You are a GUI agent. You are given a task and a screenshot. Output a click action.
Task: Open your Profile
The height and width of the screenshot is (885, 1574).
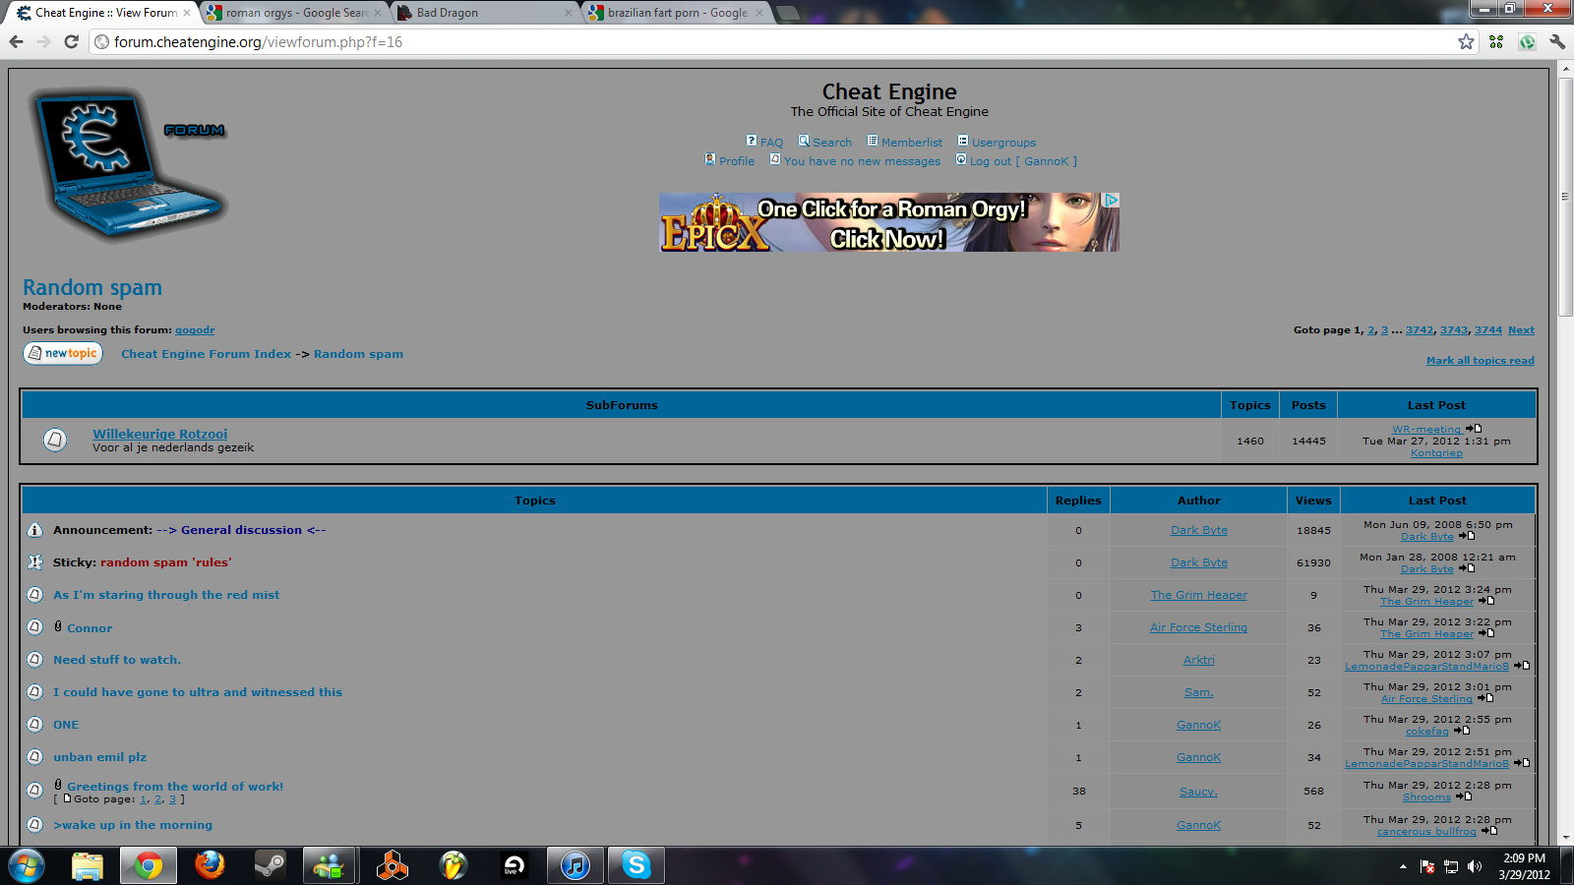point(737,161)
